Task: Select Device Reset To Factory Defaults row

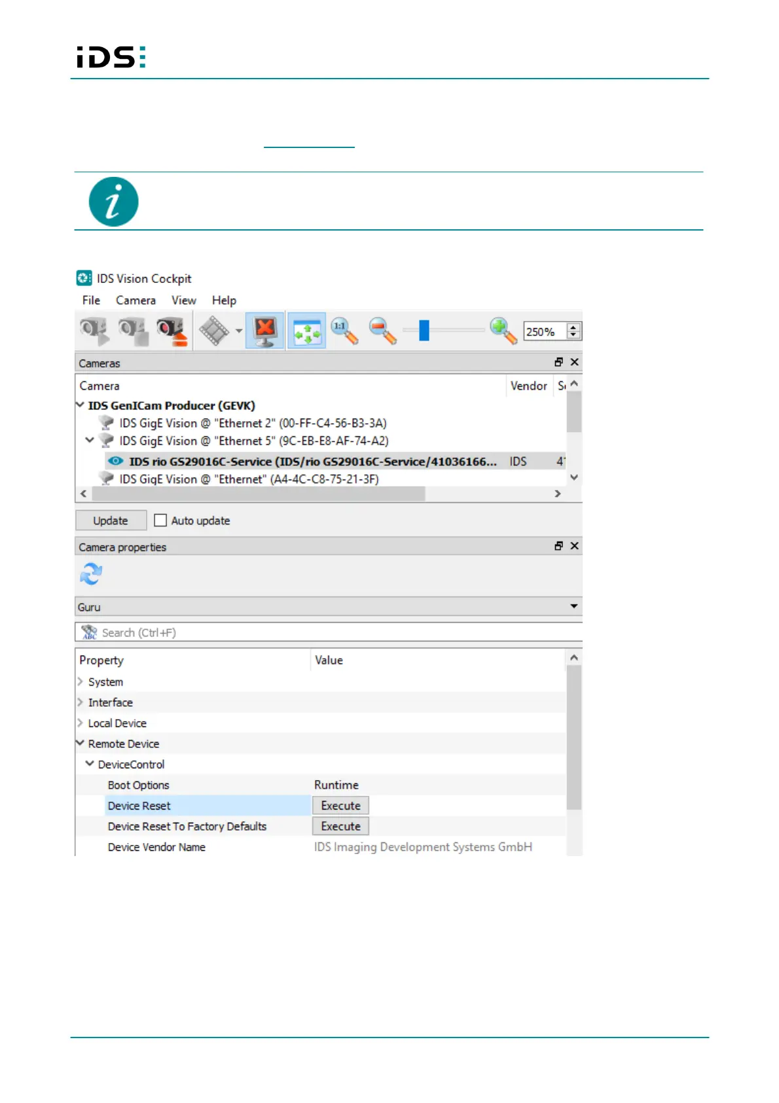Action: coord(321,826)
